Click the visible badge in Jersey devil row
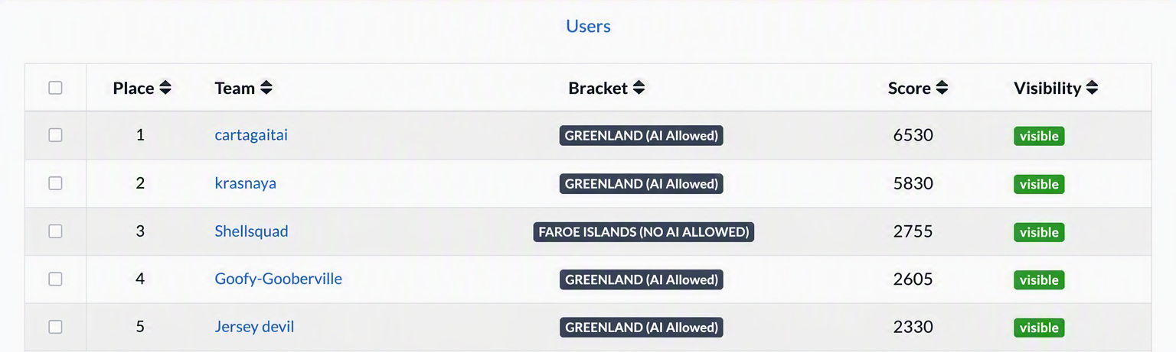 point(1039,328)
